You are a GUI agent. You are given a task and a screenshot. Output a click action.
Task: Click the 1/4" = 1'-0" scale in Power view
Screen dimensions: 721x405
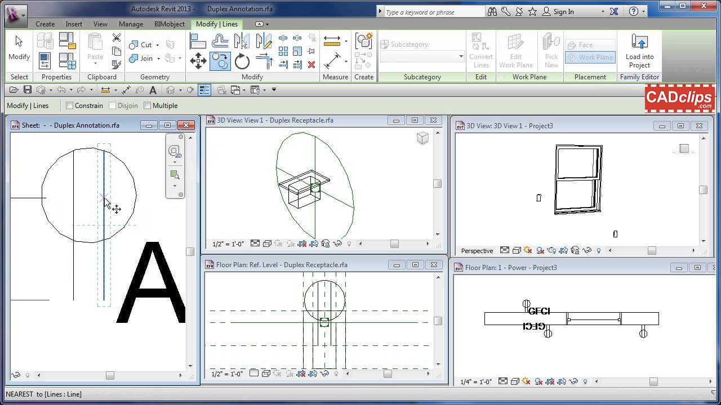pyautogui.click(x=476, y=381)
